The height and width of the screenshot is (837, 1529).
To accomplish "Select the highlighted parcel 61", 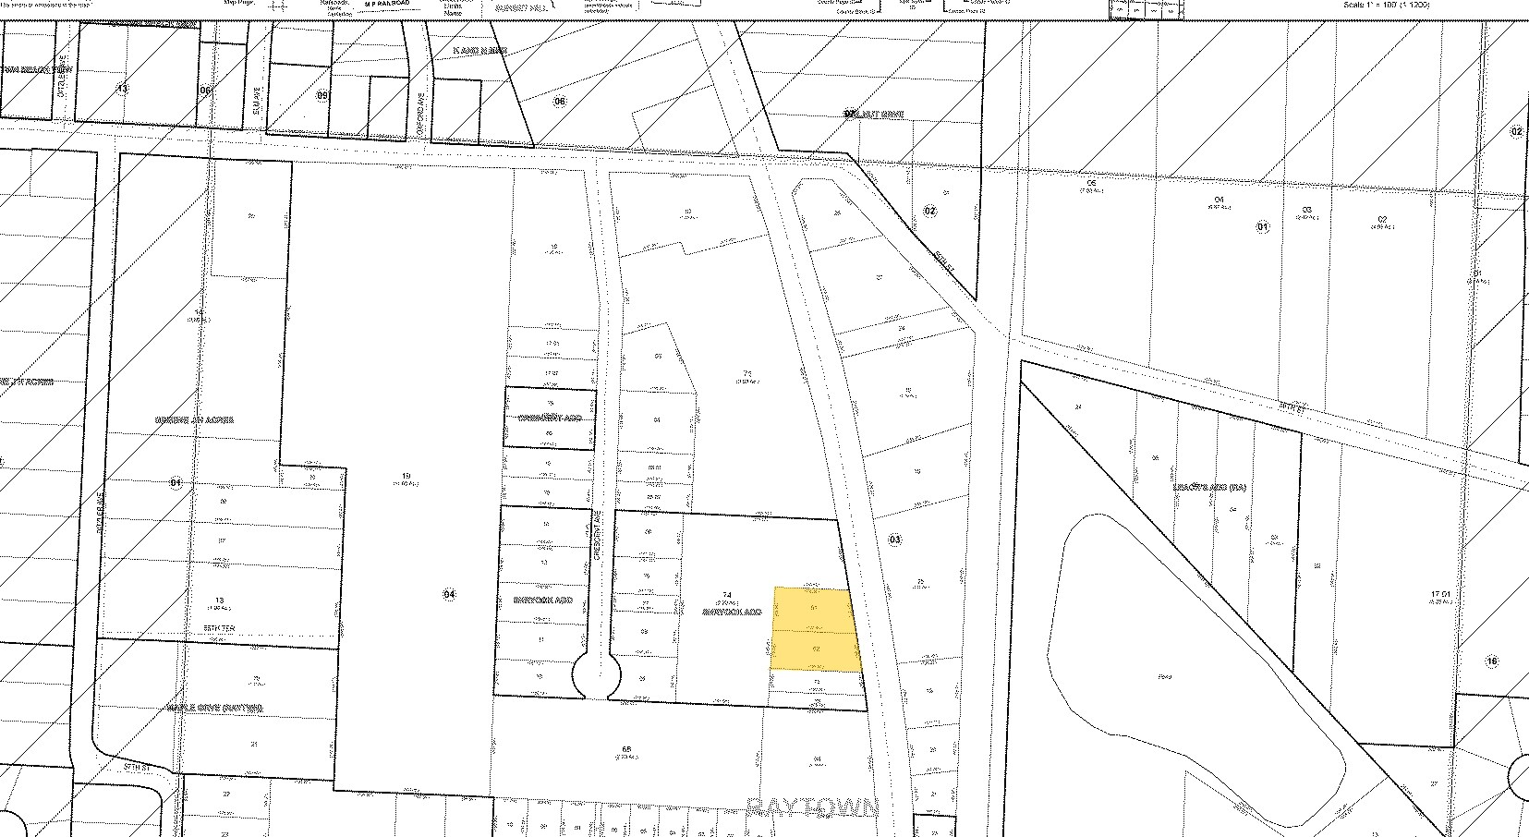I will pos(813,607).
